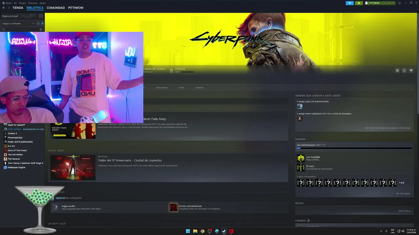Click the Nota nueva button
This screenshot has height=235, width=419.
coord(404,211)
